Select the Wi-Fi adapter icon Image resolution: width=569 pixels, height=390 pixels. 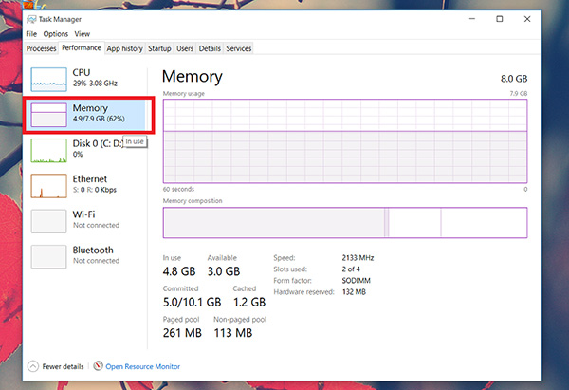[x=49, y=220]
